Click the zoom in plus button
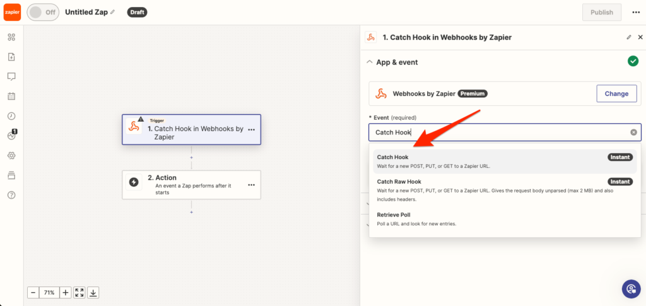 tap(66, 293)
